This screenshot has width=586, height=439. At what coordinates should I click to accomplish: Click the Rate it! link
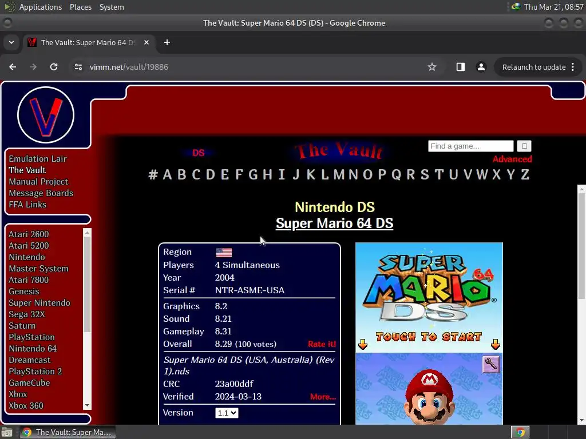coord(322,344)
